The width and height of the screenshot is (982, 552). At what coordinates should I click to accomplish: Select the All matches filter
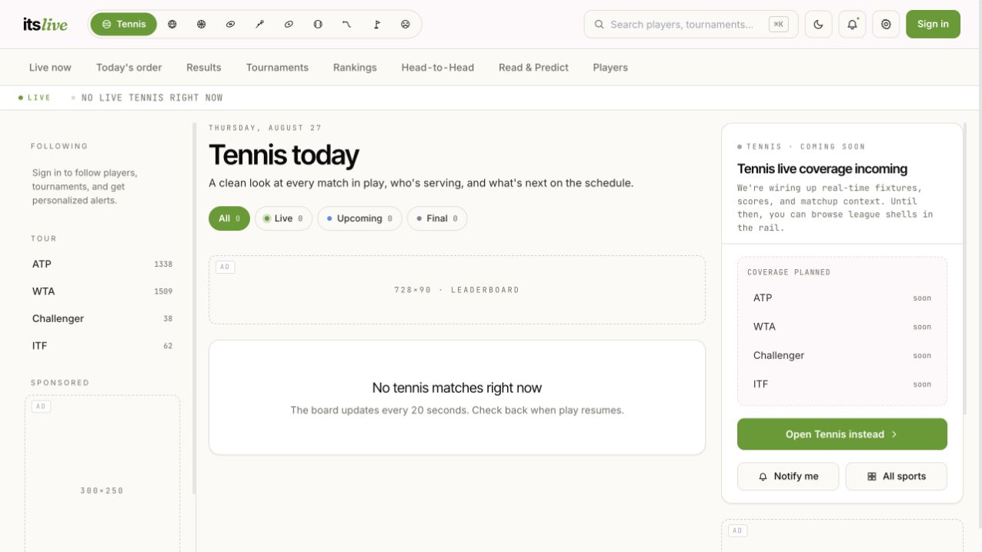coord(229,218)
